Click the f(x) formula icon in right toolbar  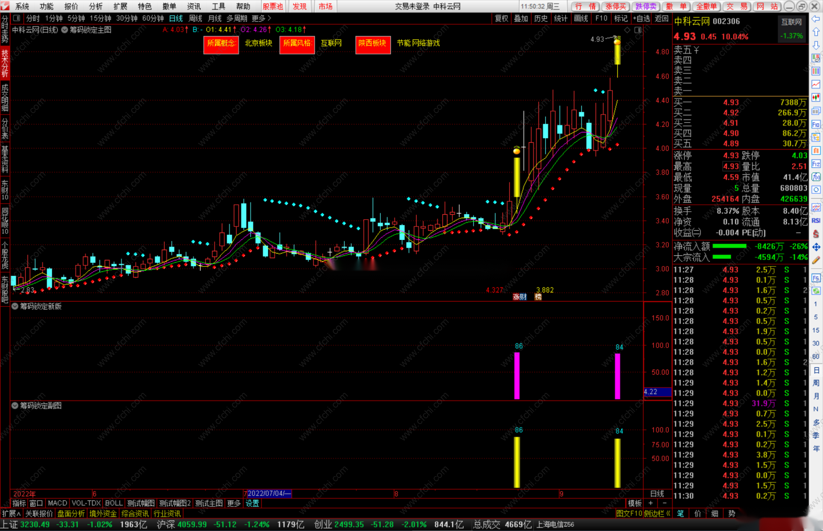[x=816, y=177]
